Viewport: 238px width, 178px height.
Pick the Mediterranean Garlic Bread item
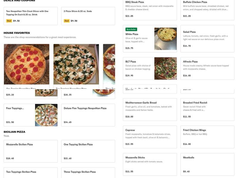click(150, 109)
